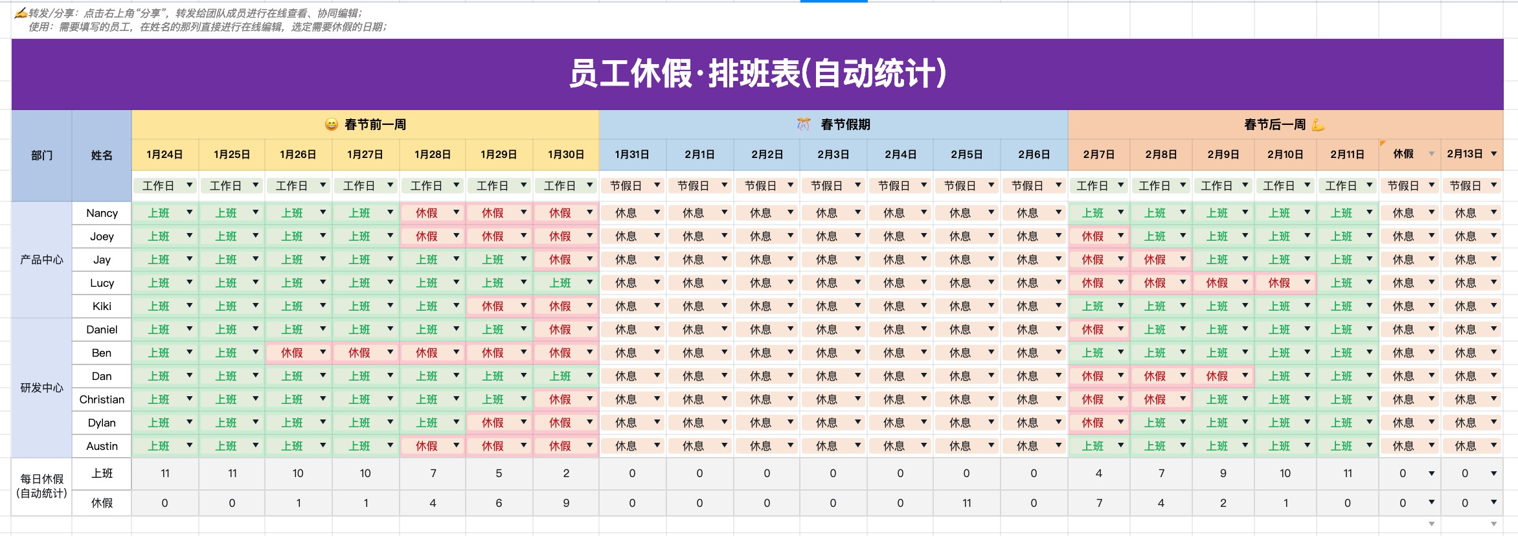Viewport: 1518px width, 536px height.
Task: Open the 休假 total dropdown under 2月13日
Action: point(1493,502)
